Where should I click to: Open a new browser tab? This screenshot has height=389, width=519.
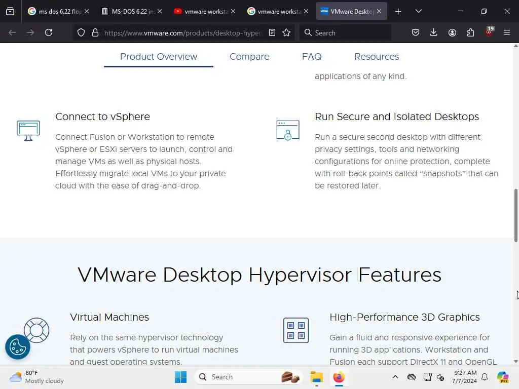(398, 12)
